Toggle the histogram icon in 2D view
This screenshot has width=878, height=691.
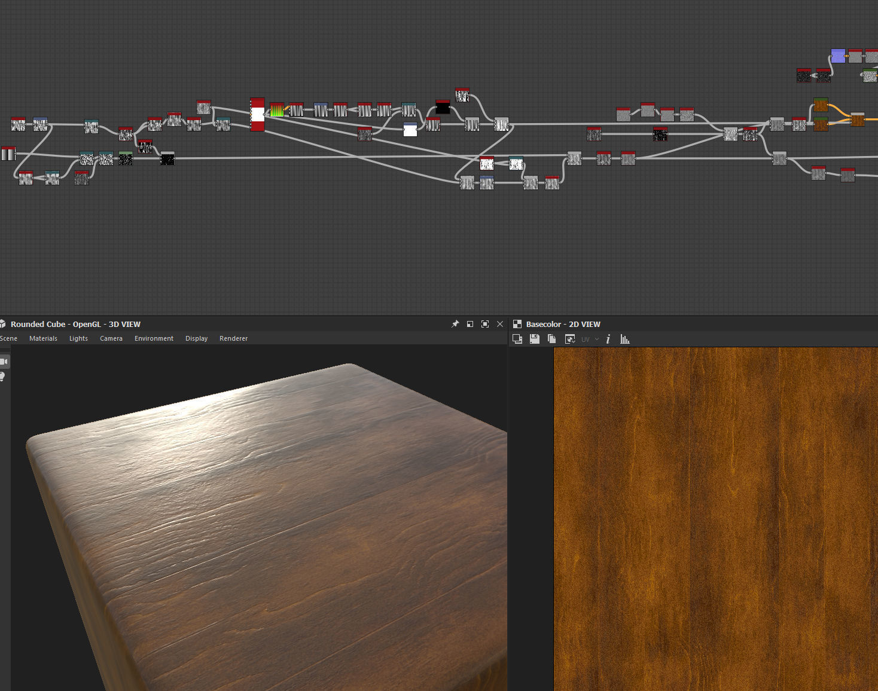[x=625, y=339]
